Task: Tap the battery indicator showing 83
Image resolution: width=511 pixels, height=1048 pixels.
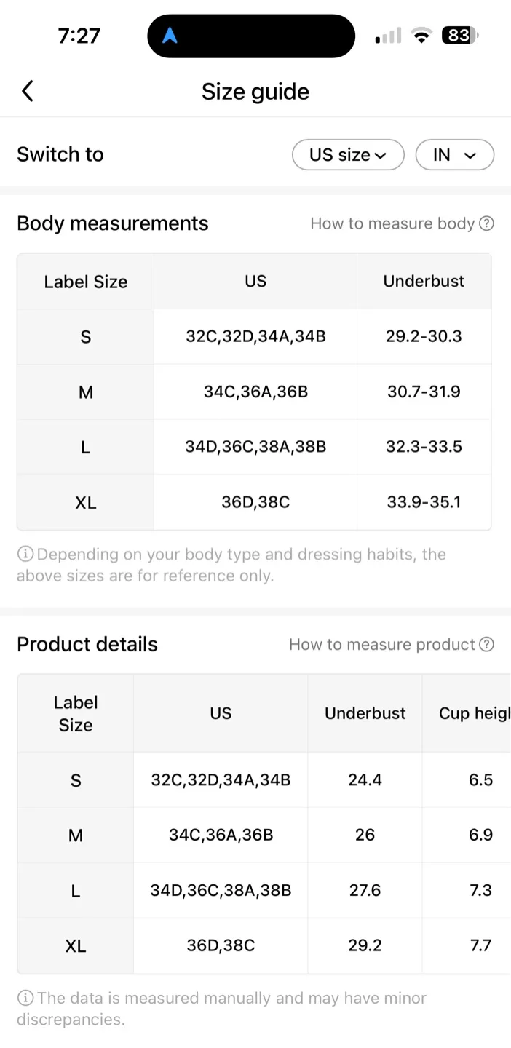Action: coord(460,35)
